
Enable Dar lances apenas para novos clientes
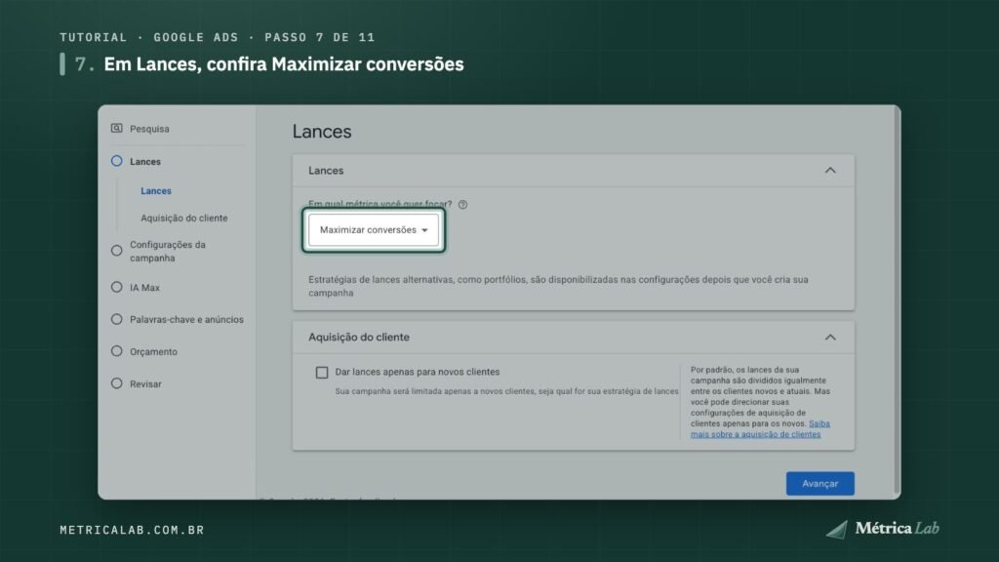click(x=322, y=372)
